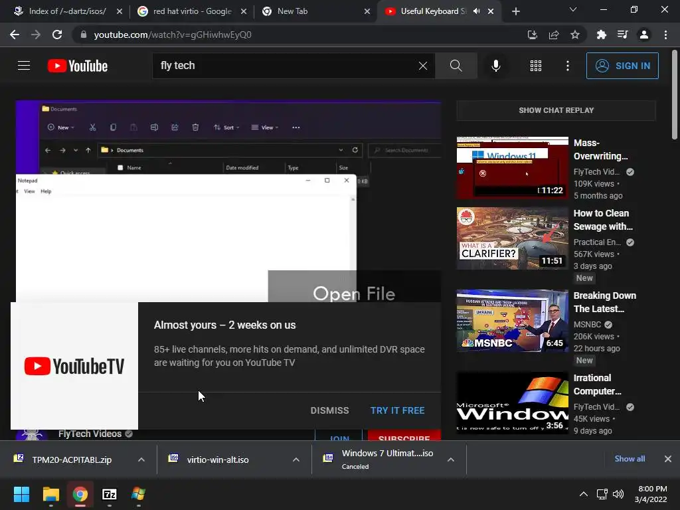Image resolution: width=680 pixels, height=510 pixels.
Task: Open the tab search chevron
Action: pos(573,9)
